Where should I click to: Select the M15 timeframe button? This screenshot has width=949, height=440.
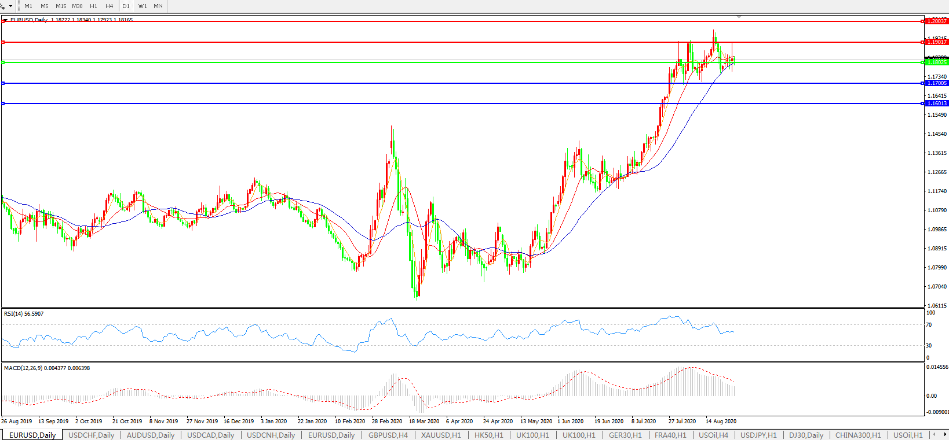pyautogui.click(x=61, y=6)
